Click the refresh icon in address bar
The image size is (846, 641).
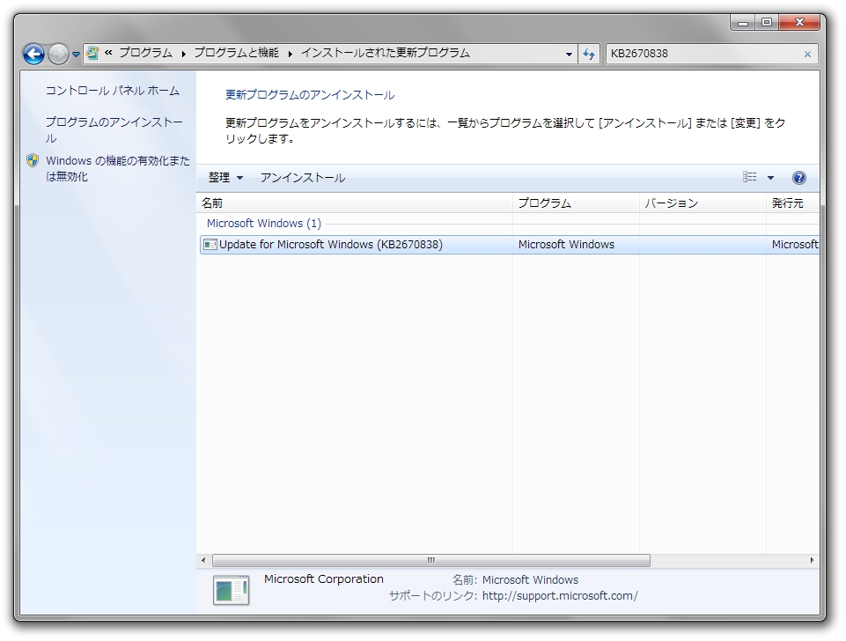pyautogui.click(x=588, y=54)
